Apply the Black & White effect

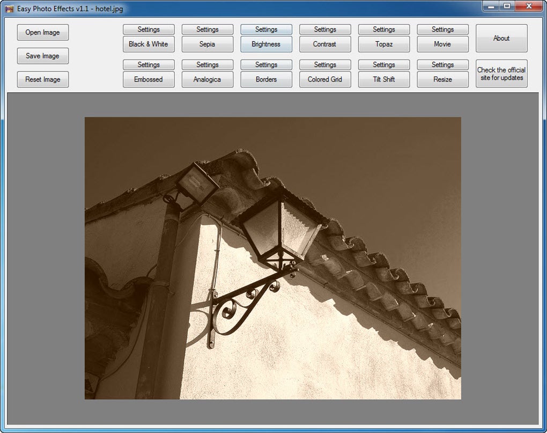point(149,45)
